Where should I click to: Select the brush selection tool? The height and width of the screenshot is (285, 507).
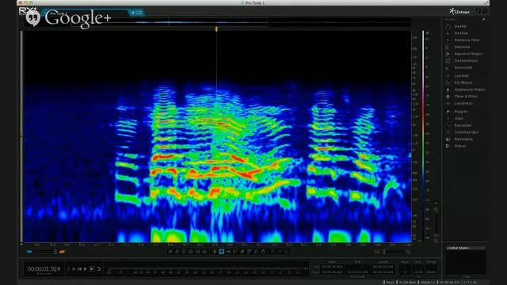click(x=242, y=252)
